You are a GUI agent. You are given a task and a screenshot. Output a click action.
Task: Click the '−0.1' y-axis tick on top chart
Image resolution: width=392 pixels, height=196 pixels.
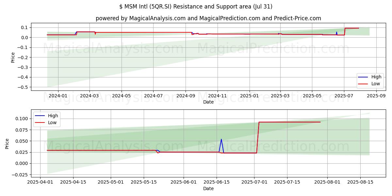coord(23,47)
